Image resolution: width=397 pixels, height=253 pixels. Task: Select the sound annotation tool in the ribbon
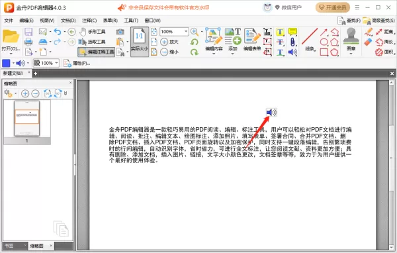tap(292, 52)
